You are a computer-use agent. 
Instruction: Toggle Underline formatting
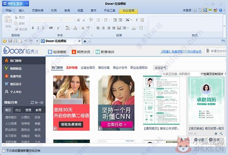[x=43, y=28]
